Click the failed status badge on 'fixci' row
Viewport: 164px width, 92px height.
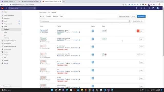[x=43, y=70]
